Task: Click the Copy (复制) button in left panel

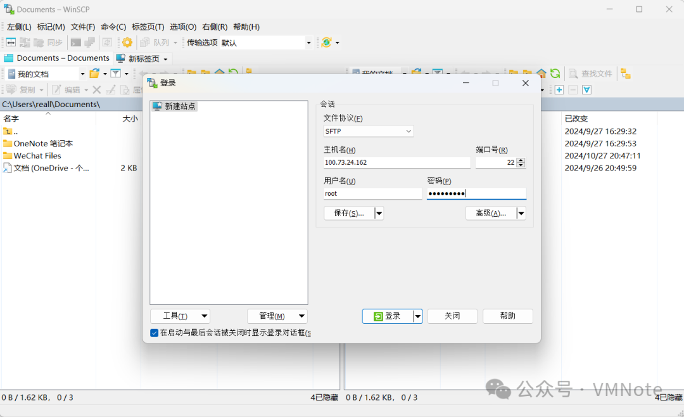Action: click(x=23, y=89)
